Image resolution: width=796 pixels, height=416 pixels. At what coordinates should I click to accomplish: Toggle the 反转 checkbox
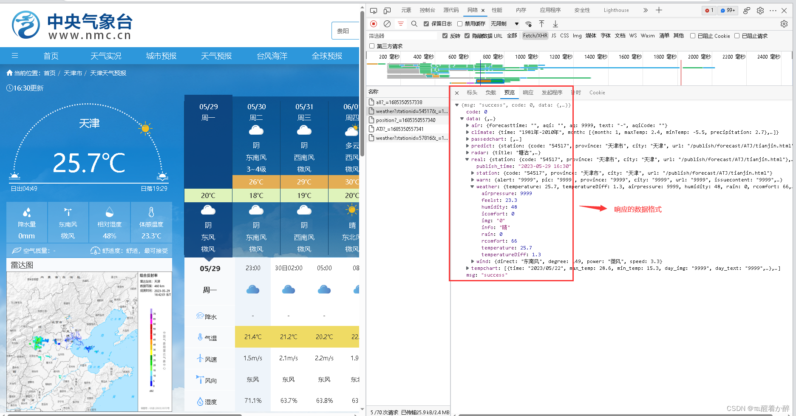[445, 36]
